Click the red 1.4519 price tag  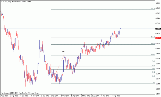pyautogui.click(x=158, y=38)
